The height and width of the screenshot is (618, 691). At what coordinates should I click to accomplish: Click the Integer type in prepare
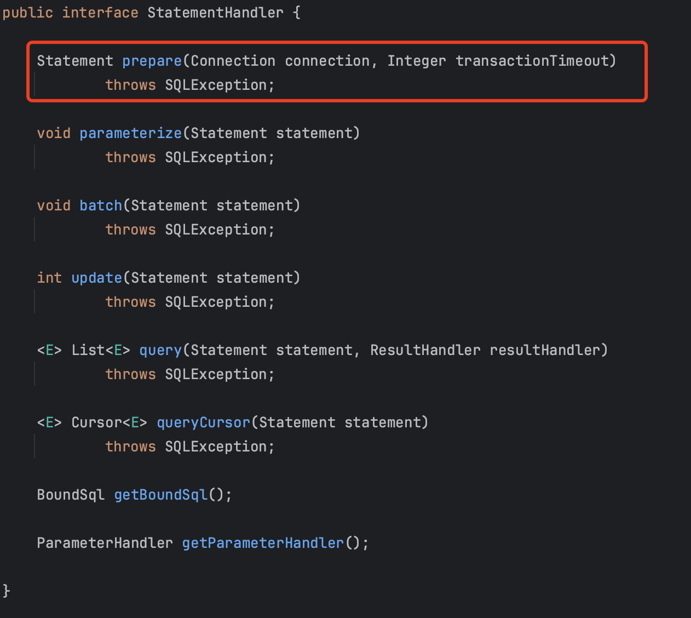[417, 61]
